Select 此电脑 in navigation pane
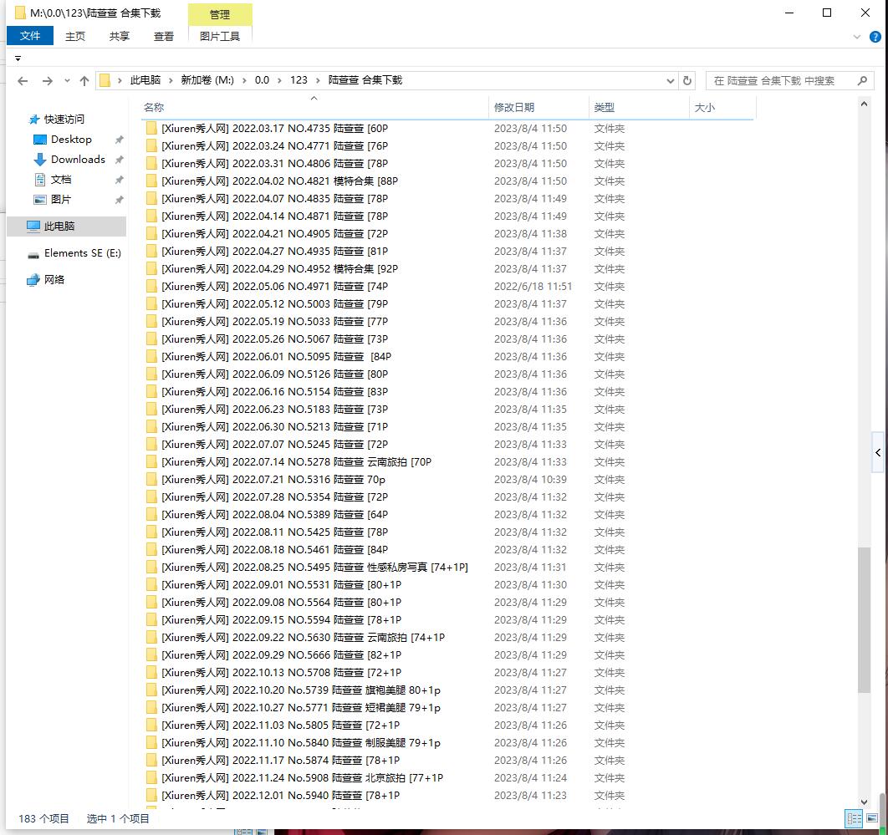The height and width of the screenshot is (835, 888). pos(66,227)
